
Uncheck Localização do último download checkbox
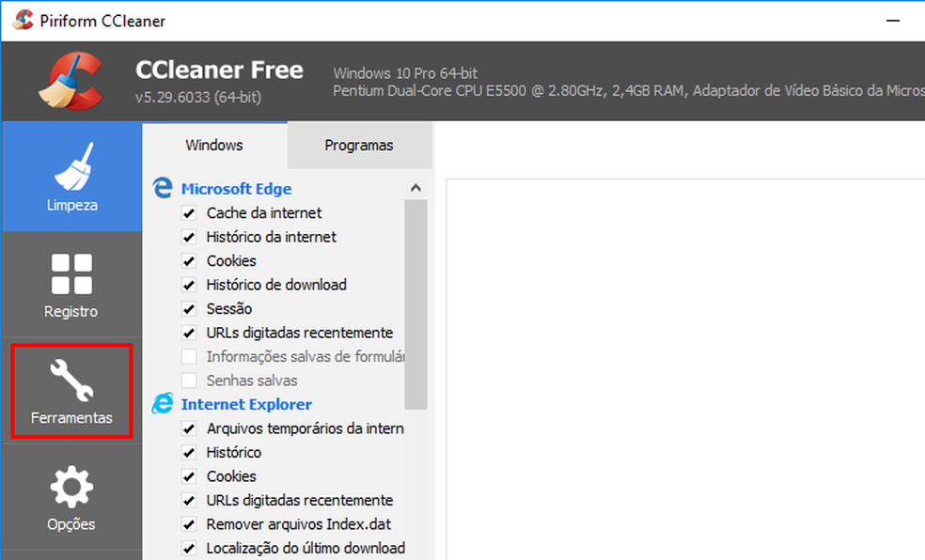[x=189, y=548]
